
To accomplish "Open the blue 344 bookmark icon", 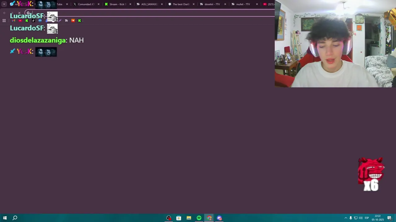I will tap(40, 21).
